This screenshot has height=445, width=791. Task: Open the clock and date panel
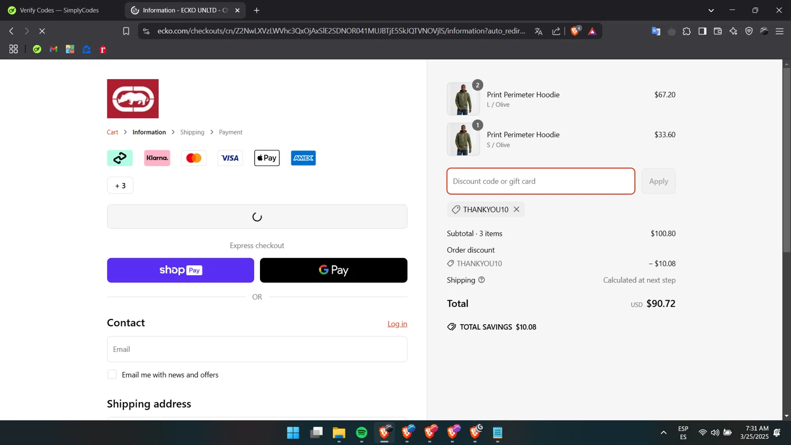pyautogui.click(x=754, y=433)
